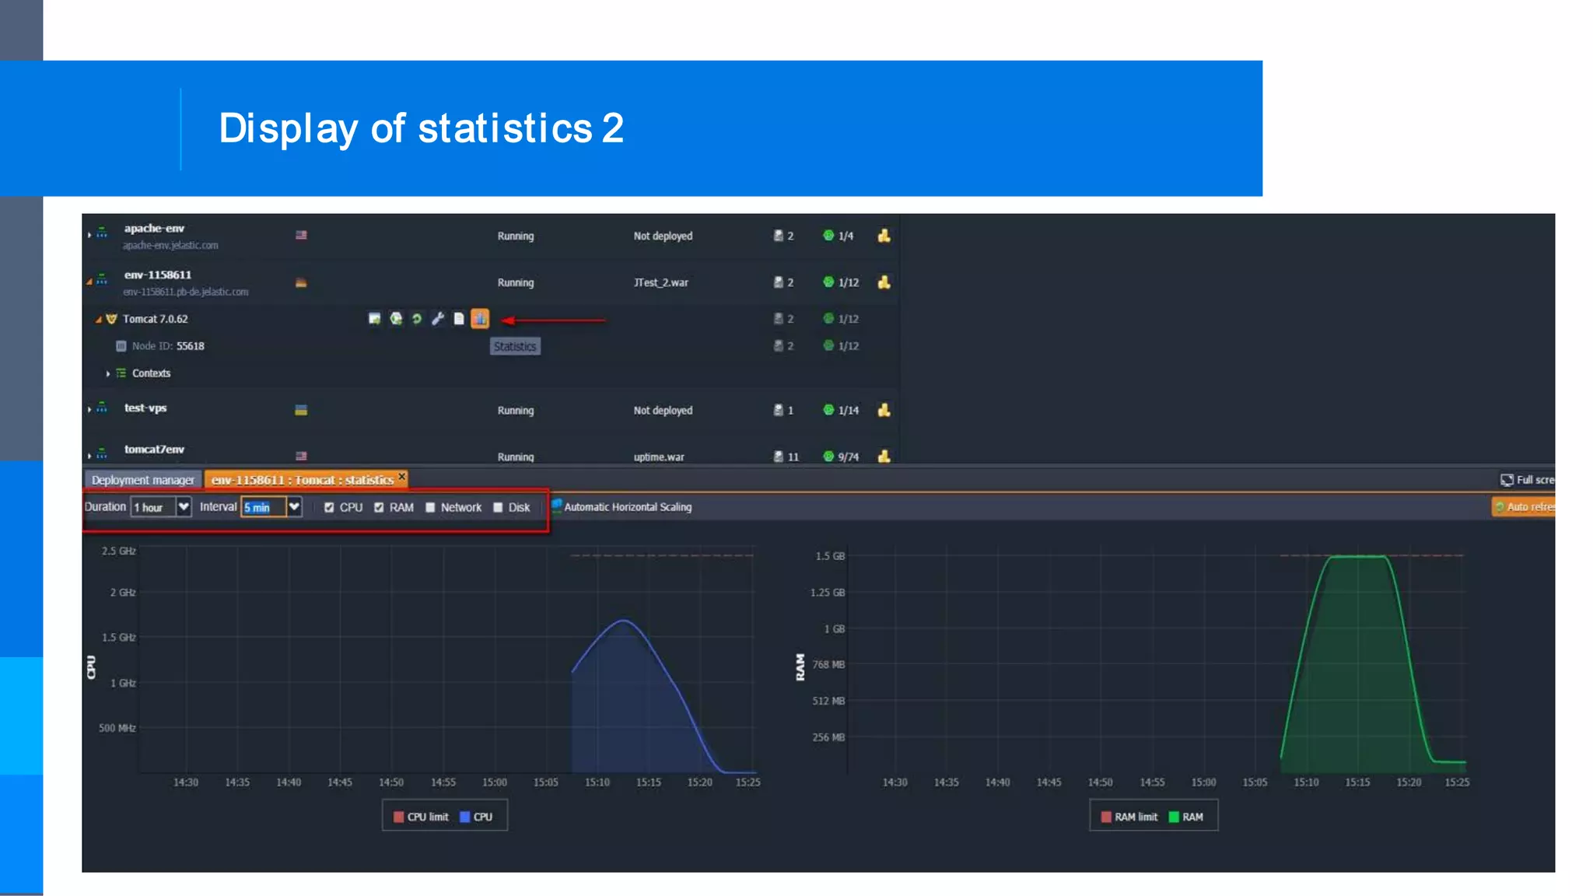Open the env-1158611.pb-de.jelastic.com link
The width and height of the screenshot is (1593, 896).
(186, 292)
